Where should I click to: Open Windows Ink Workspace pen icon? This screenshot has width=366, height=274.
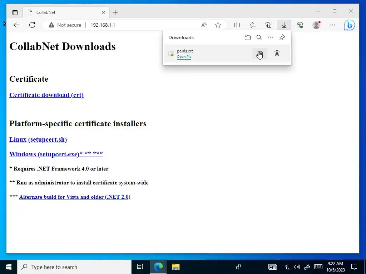(x=307, y=267)
